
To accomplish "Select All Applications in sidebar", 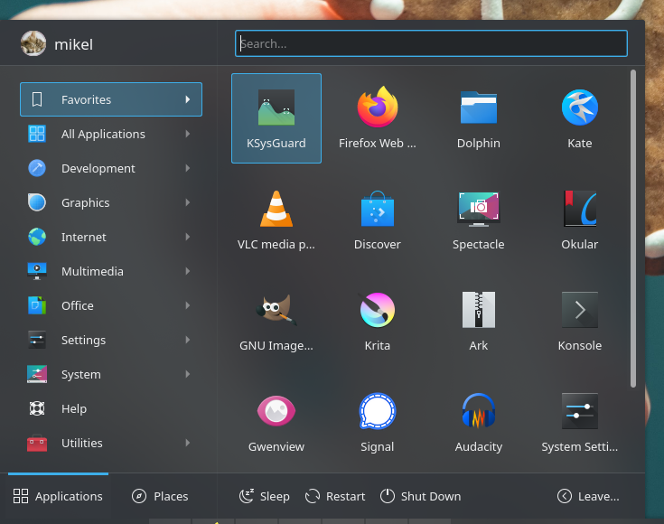I will (110, 134).
